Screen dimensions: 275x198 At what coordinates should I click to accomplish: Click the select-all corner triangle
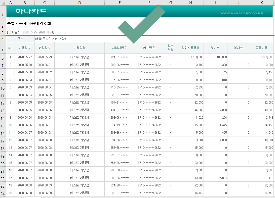point(3,3)
